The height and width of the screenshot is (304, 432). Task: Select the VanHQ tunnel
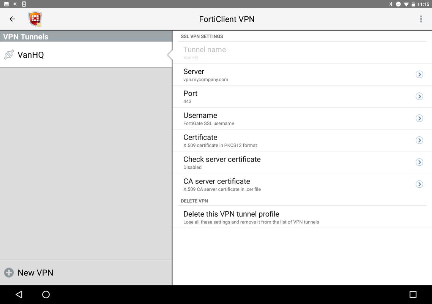pos(86,55)
